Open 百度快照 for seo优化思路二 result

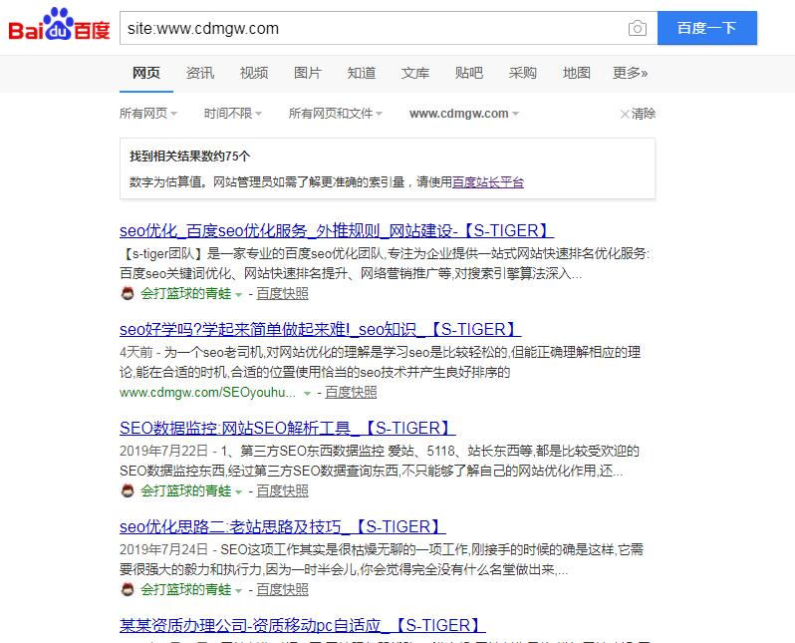[x=282, y=589]
